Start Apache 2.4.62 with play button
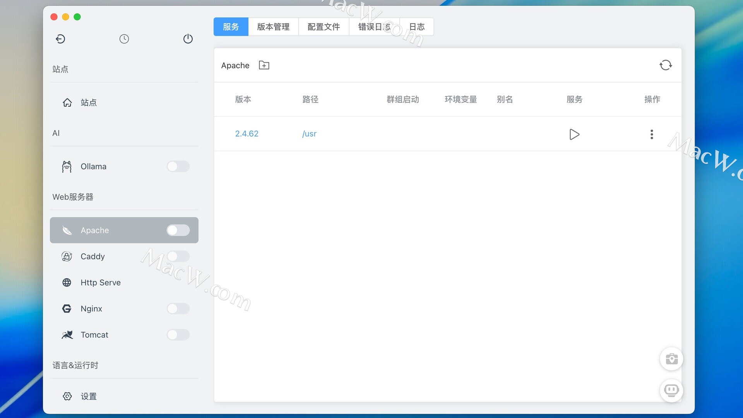 tap(574, 134)
